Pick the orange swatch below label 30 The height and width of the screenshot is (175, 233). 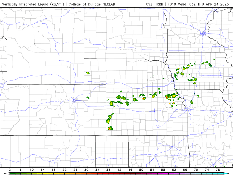pos(89,174)
